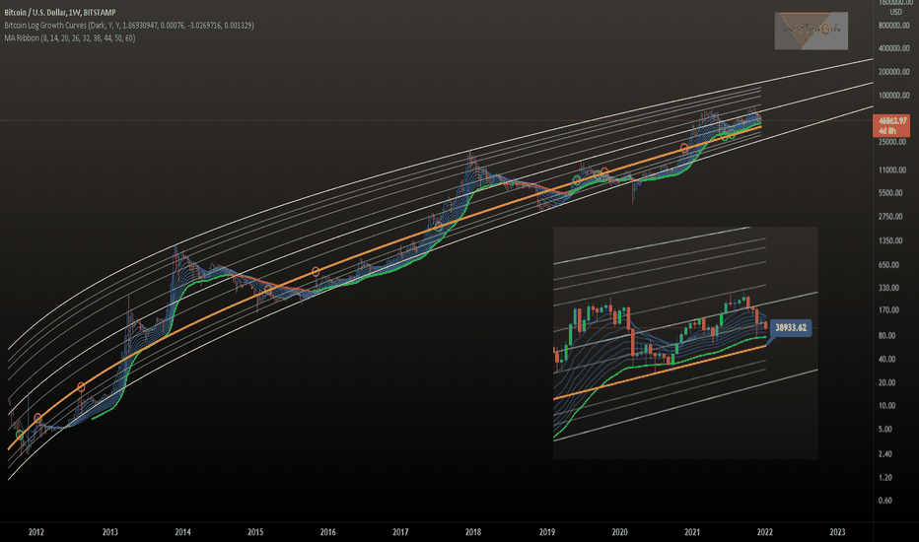Click the 2016 label on time axis
919x542 pixels.
(328, 532)
